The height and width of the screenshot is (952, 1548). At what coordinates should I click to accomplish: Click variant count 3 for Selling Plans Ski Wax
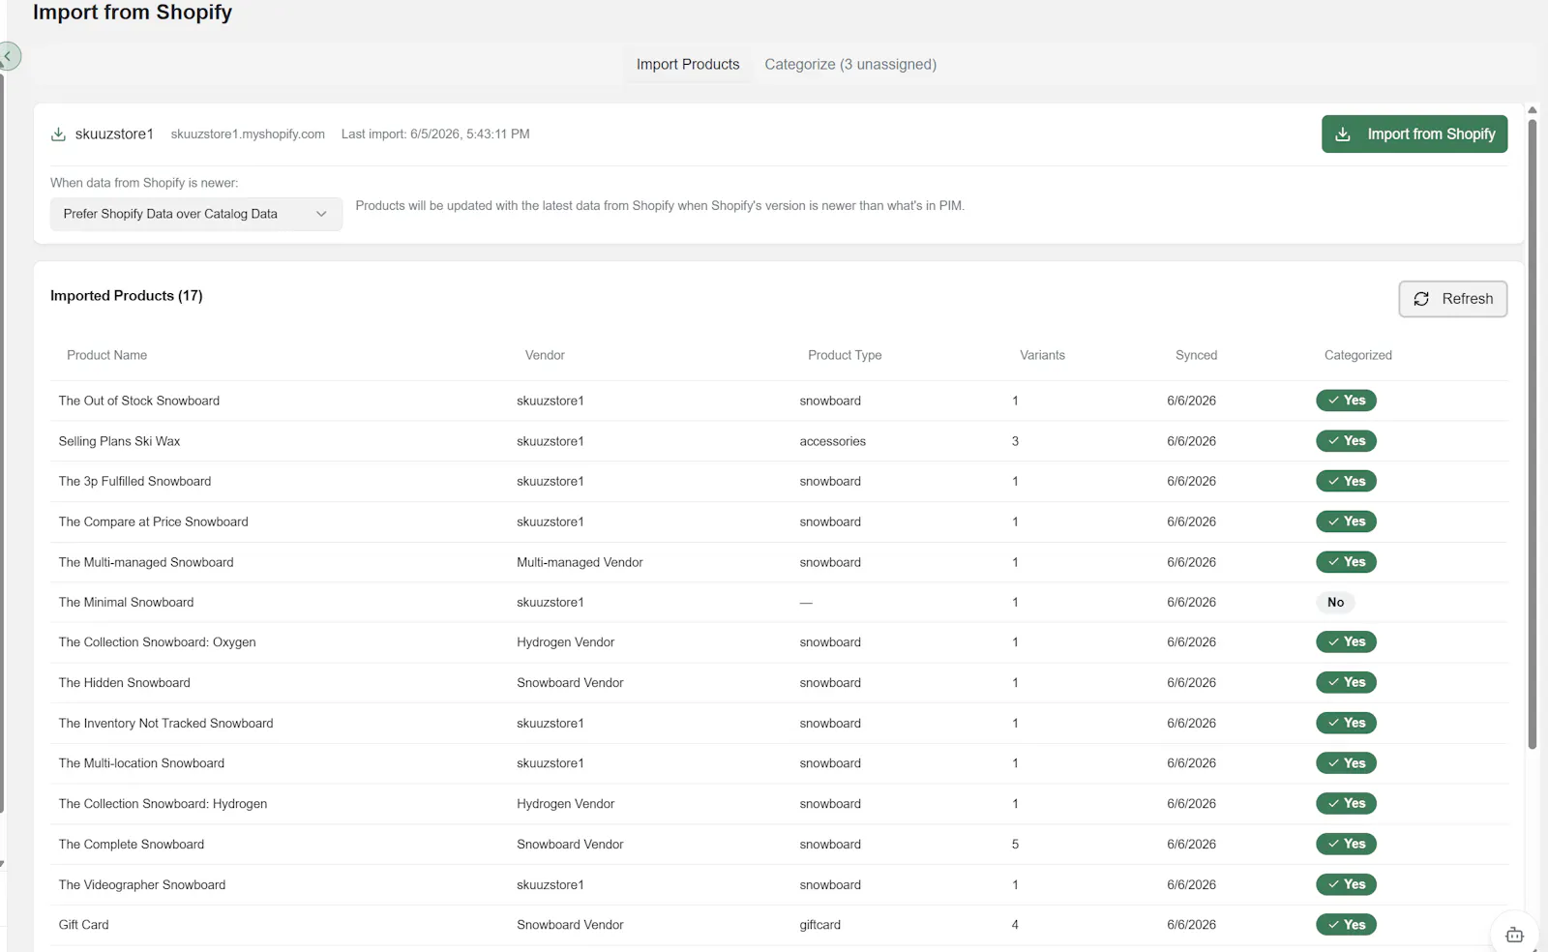point(1015,441)
